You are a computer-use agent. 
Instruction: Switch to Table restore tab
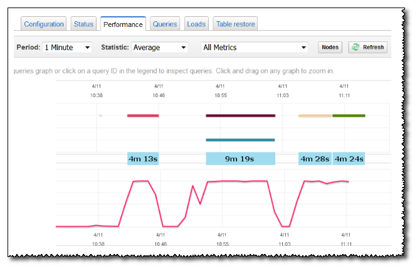[235, 24]
